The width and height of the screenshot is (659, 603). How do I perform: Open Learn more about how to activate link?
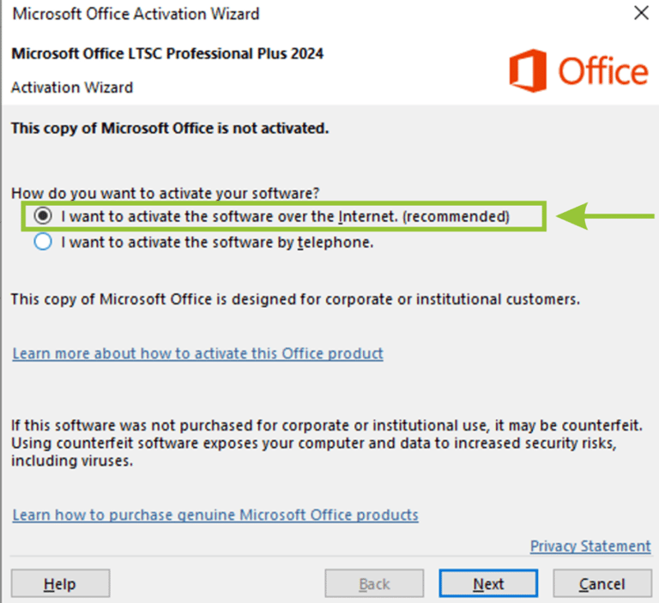coord(197,353)
